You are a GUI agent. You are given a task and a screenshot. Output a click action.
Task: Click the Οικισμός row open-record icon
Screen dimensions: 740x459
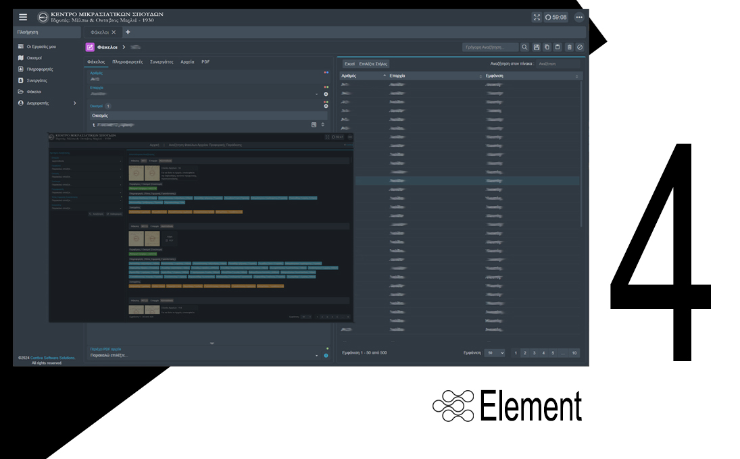pos(314,125)
